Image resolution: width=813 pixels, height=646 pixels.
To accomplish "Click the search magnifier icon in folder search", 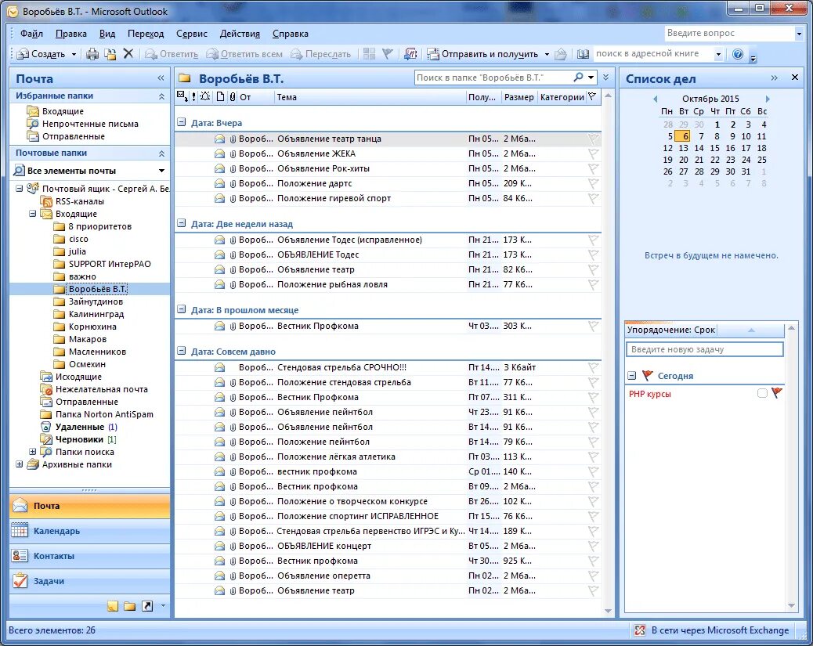I will click(x=578, y=78).
